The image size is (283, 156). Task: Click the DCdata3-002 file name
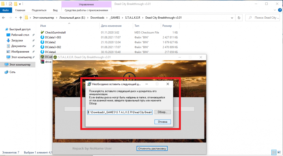click(x=53, y=47)
